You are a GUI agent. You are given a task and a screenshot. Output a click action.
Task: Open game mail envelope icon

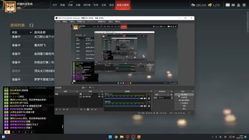click(x=233, y=5)
